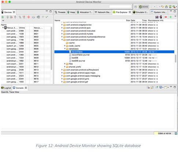178x153 pixels.
Task: Switch to the Emulator Control tab
Action: (141, 12)
